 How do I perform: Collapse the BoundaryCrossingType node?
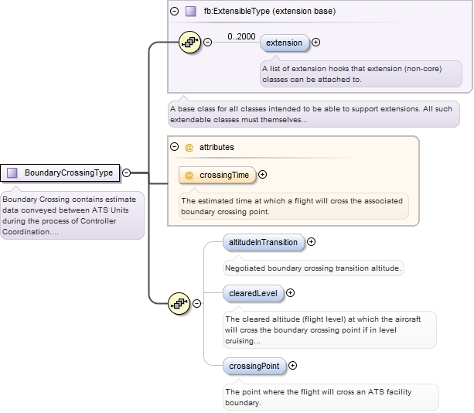tap(126, 173)
